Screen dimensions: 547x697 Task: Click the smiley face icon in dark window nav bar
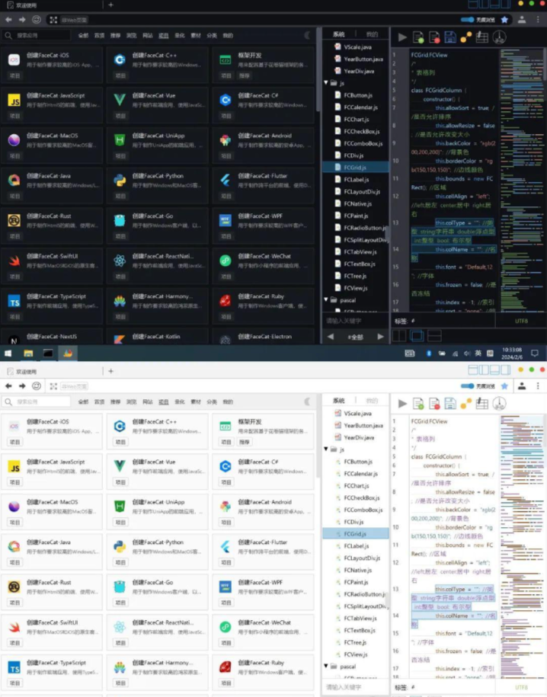click(x=37, y=20)
